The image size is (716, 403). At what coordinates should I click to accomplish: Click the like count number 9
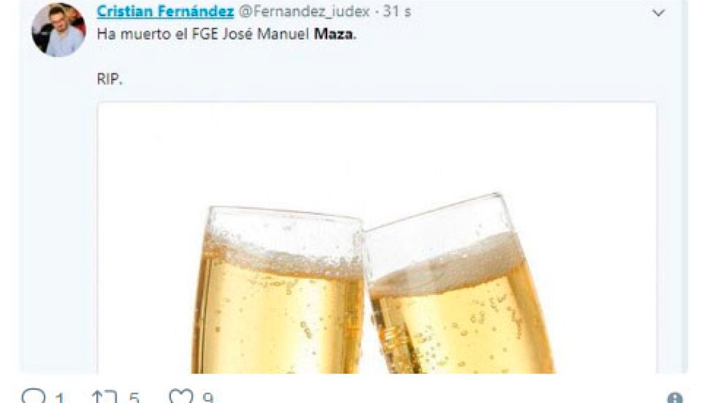208,397
